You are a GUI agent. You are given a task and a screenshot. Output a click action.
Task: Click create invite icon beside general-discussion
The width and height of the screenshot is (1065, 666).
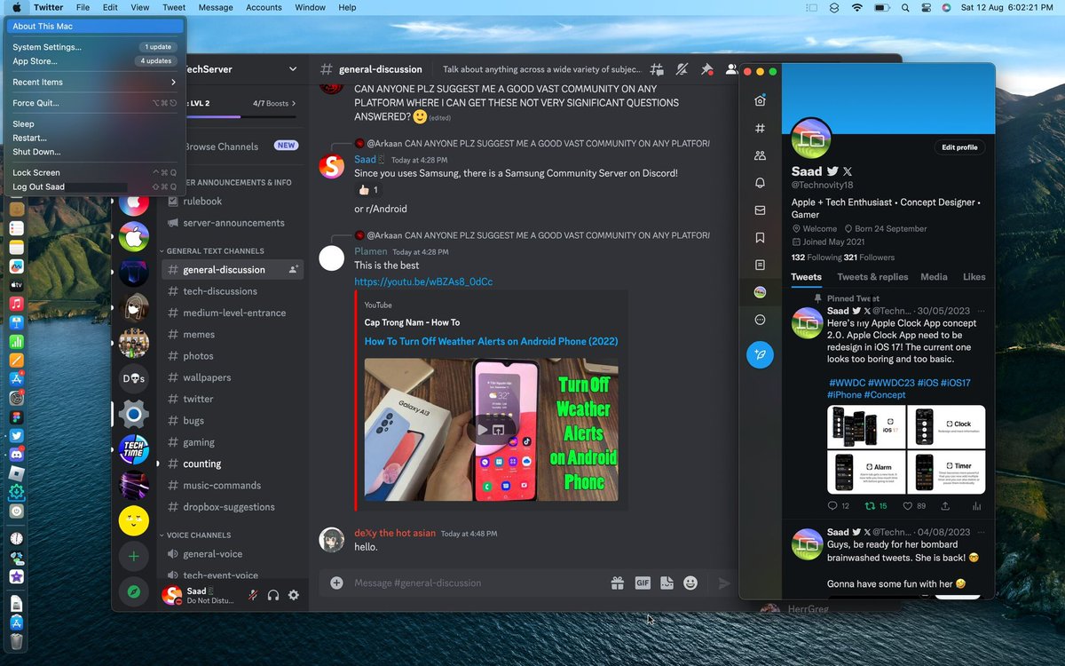[x=293, y=270]
